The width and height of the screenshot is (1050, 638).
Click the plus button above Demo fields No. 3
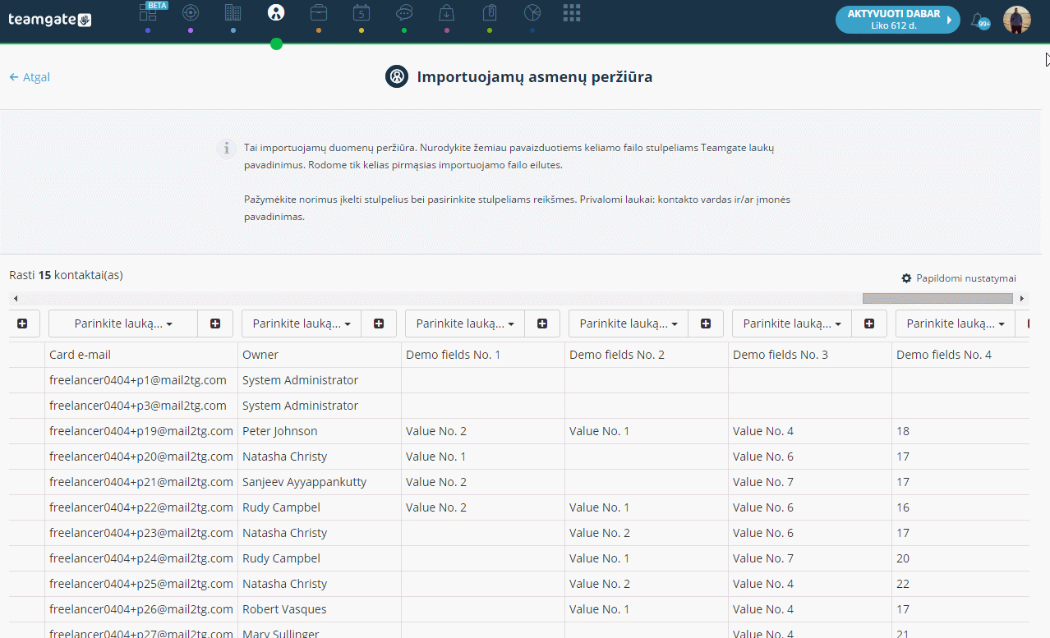click(x=869, y=324)
